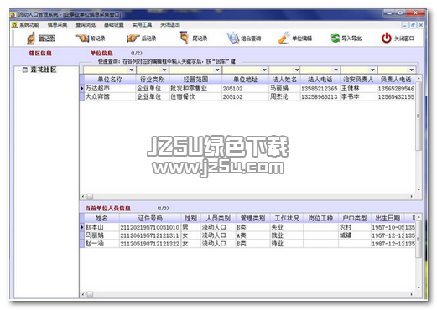This screenshot has height=310, width=437.
Task: Go to last record 尾记录
Action: [194, 39]
